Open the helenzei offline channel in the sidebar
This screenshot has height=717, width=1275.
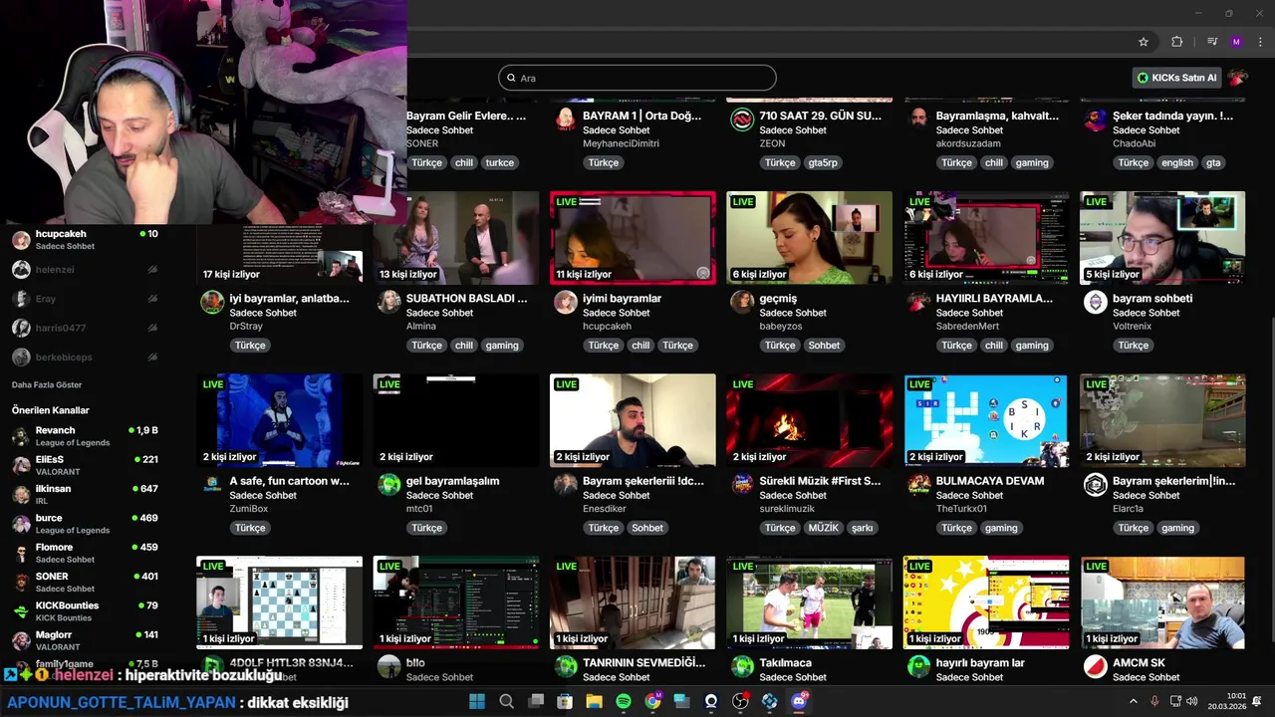[x=87, y=270]
